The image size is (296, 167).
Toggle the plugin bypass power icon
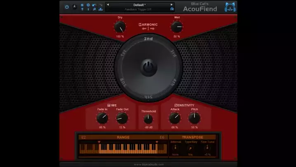(67, 7)
